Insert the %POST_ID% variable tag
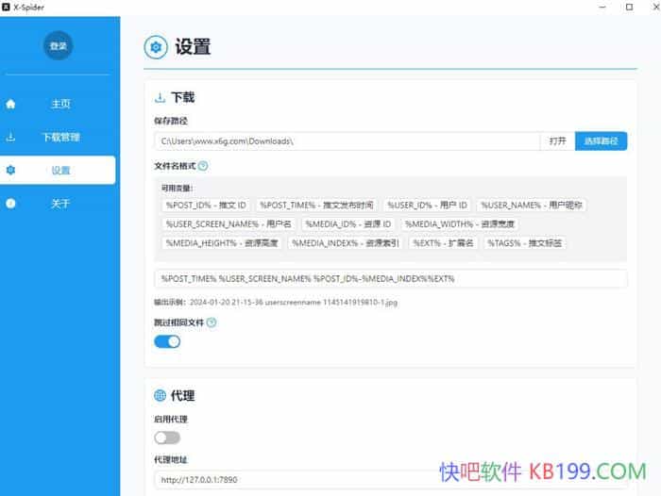Image resolution: width=661 pixels, height=496 pixels. click(x=206, y=205)
